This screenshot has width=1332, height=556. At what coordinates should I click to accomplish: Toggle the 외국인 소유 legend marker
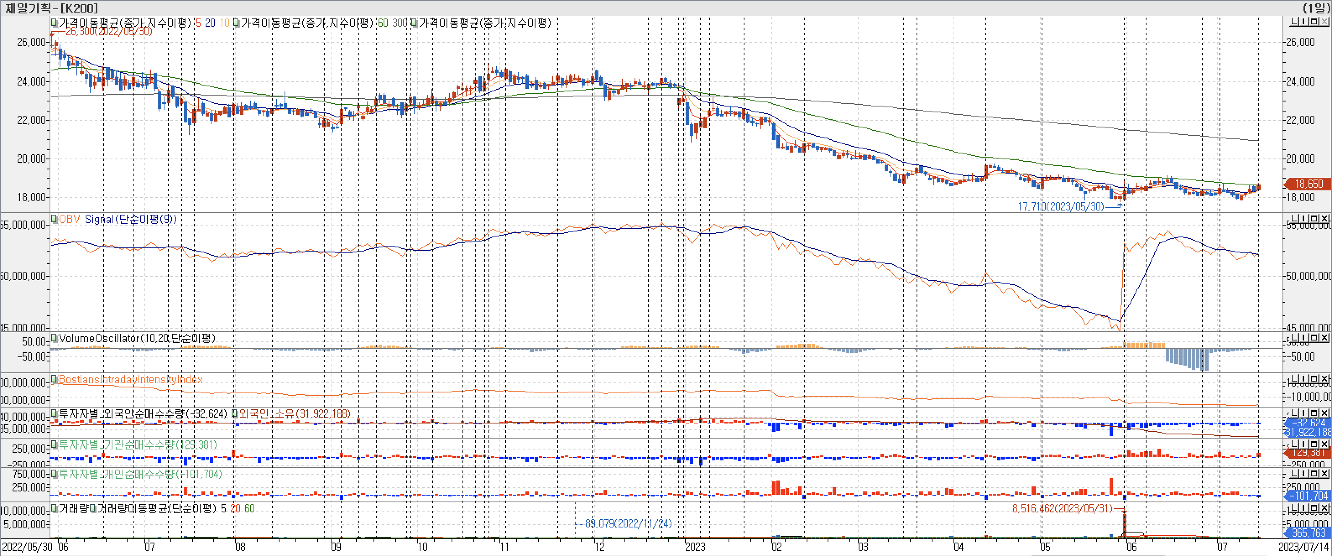(234, 413)
